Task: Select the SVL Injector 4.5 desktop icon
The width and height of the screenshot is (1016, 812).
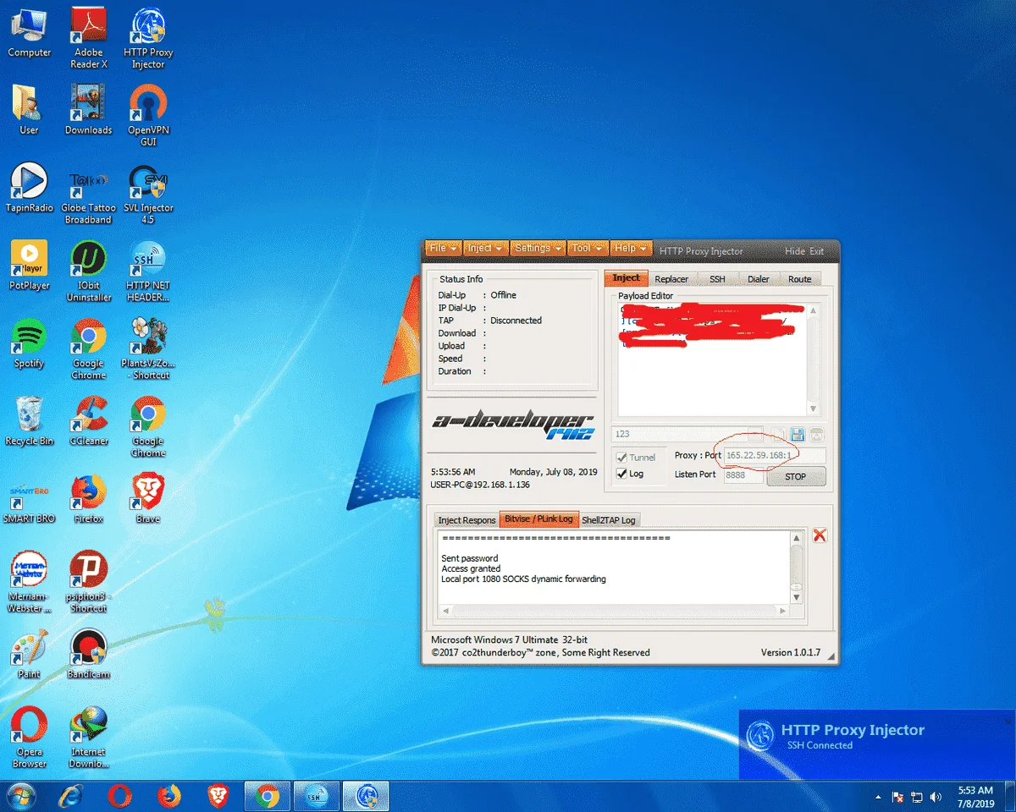Action: [148, 195]
